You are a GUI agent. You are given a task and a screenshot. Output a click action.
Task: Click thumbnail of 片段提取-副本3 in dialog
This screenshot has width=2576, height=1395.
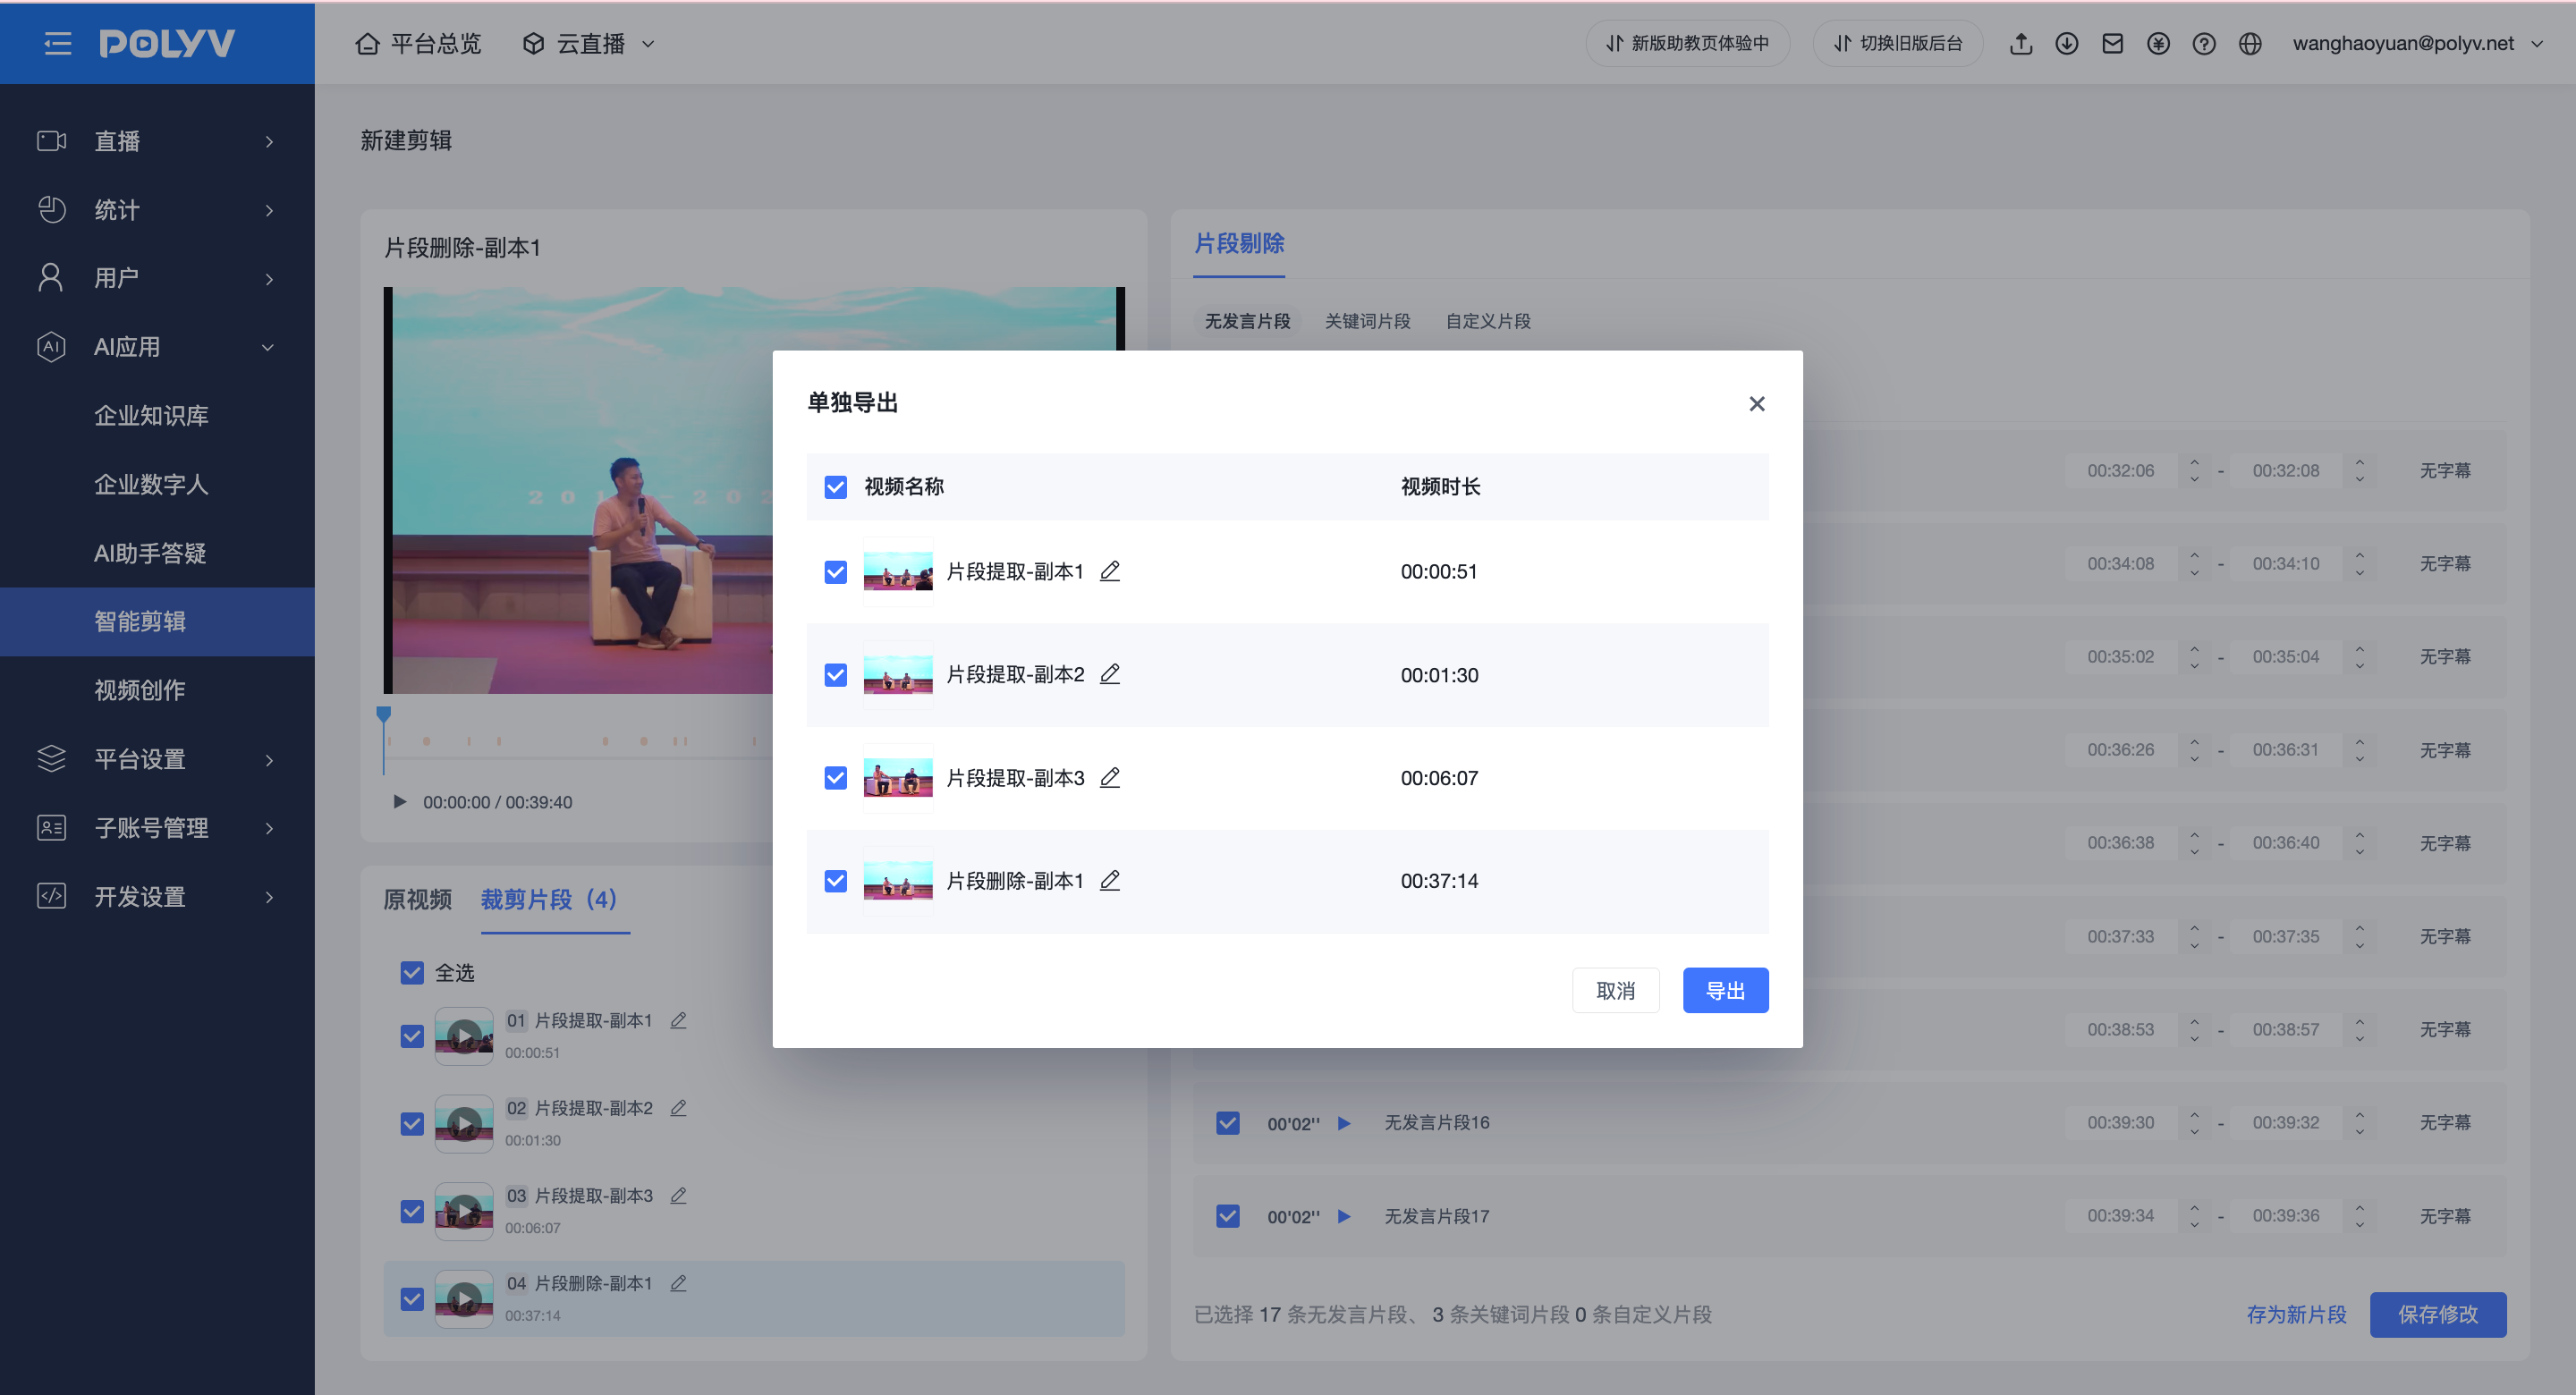(898, 777)
